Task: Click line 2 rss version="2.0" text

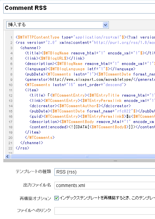Action: 36,43
